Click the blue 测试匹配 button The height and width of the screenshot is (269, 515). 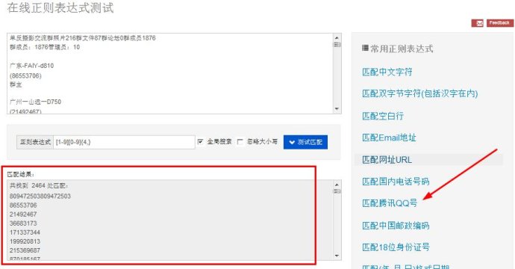[305, 142]
